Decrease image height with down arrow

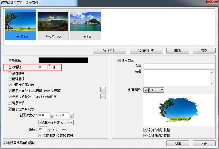(72, 116)
